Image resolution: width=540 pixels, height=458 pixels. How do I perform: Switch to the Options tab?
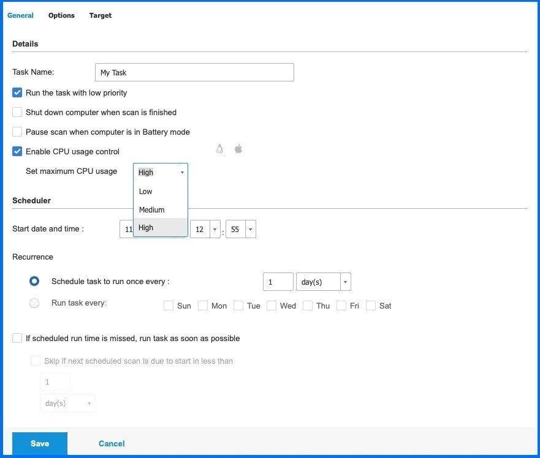(61, 15)
